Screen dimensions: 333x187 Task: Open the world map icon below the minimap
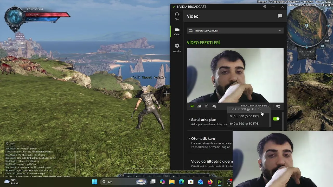coord(322,46)
